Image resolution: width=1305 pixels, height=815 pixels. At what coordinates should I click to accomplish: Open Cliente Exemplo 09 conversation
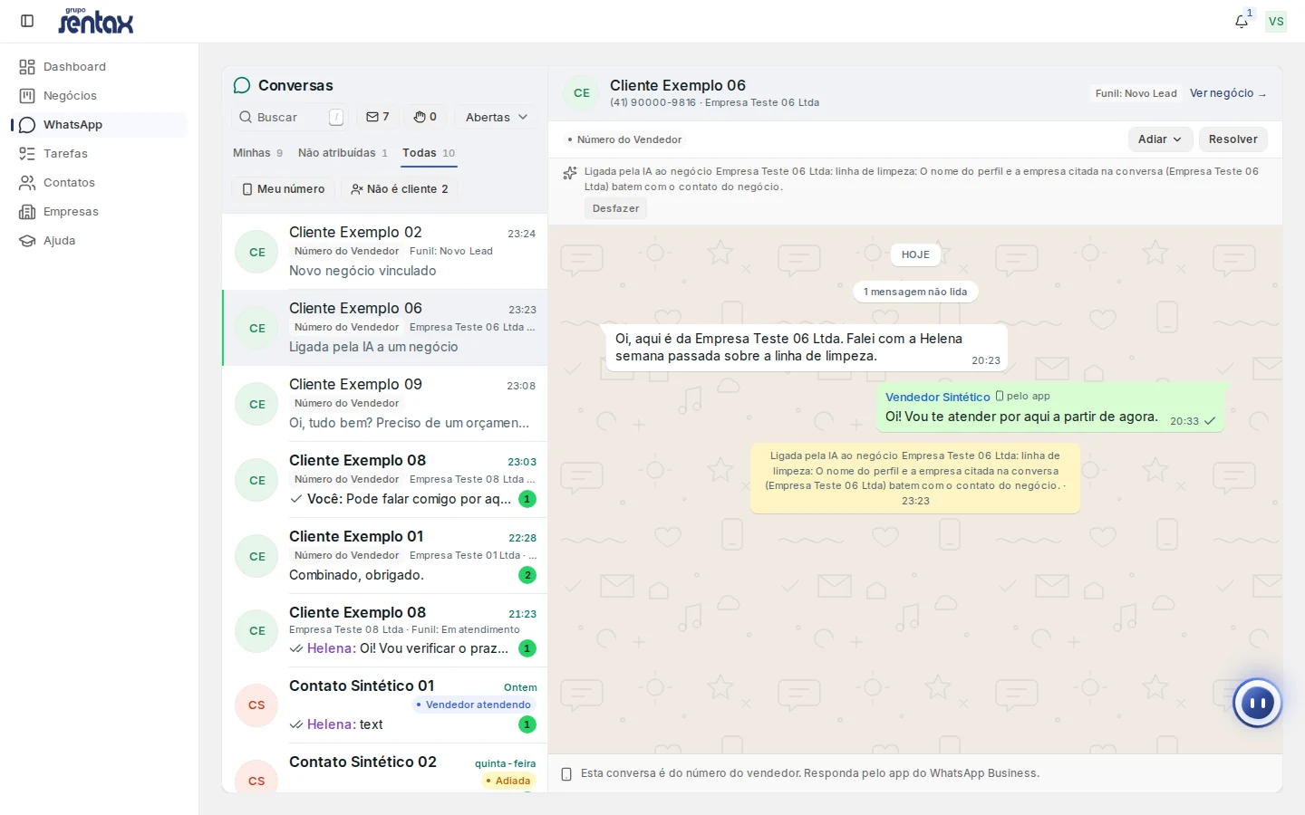pyautogui.click(x=385, y=404)
